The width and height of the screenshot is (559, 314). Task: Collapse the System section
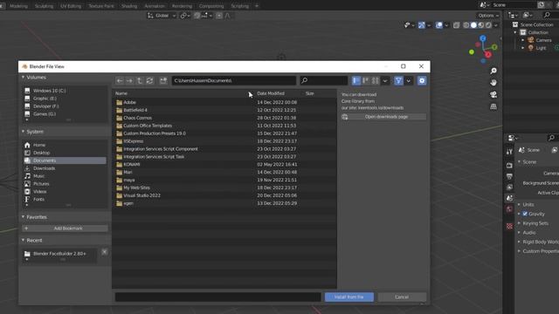point(24,132)
